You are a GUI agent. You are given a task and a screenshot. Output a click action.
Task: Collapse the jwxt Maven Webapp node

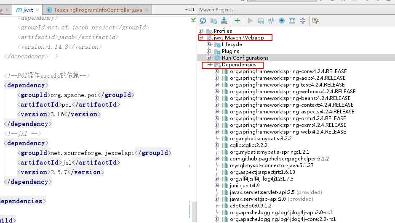(200, 38)
